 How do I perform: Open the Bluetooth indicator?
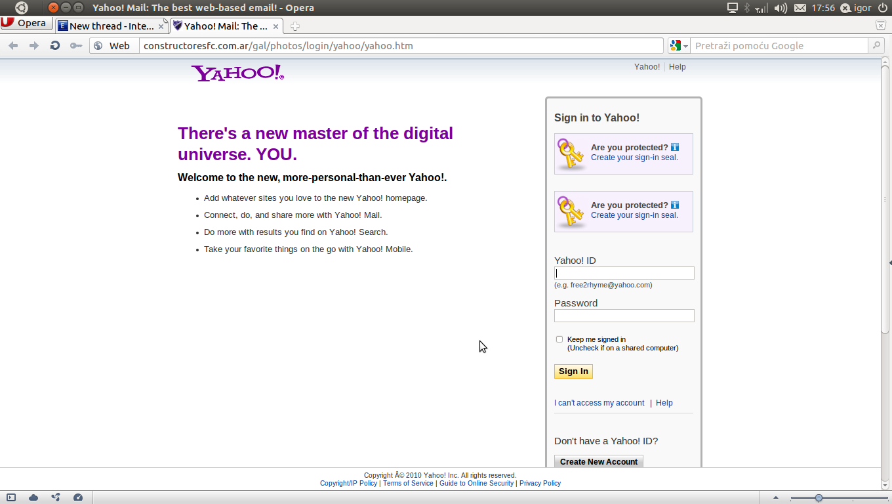tap(747, 8)
